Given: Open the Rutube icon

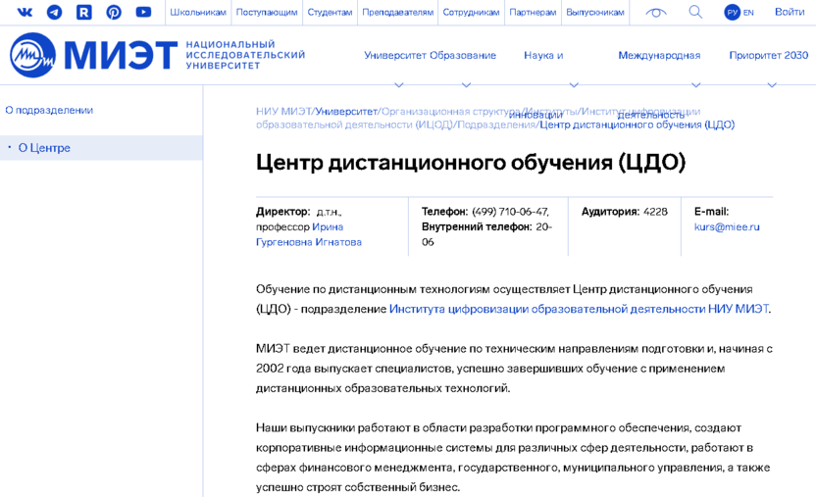Looking at the screenshot, I should coord(83,12).
